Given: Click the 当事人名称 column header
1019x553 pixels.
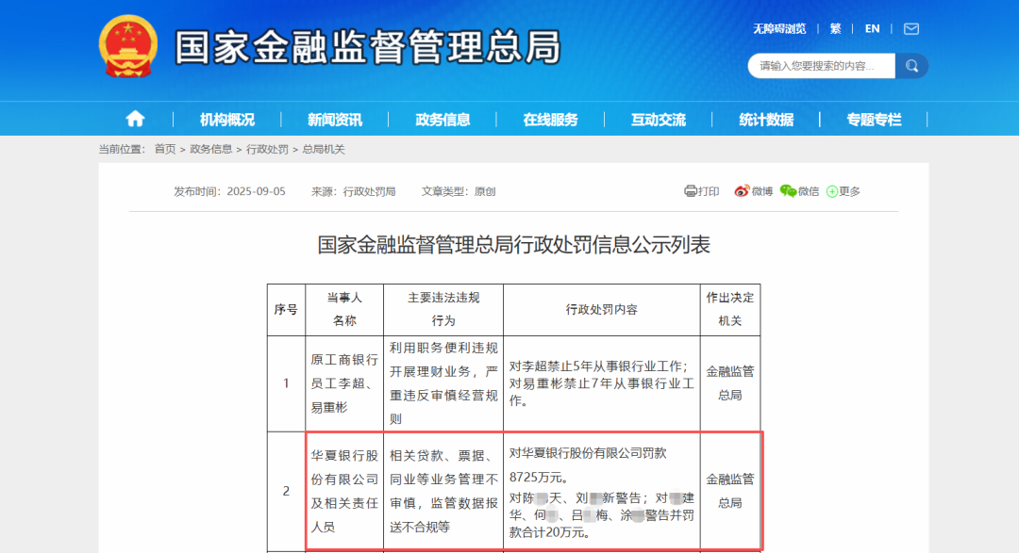Looking at the screenshot, I should coord(344,310).
